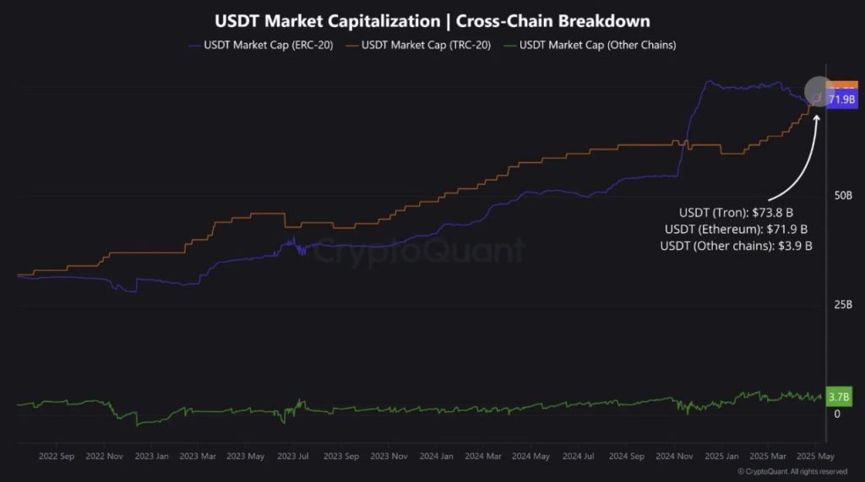Select the chart title text
The width and height of the screenshot is (865, 482).
pos(432,19)
